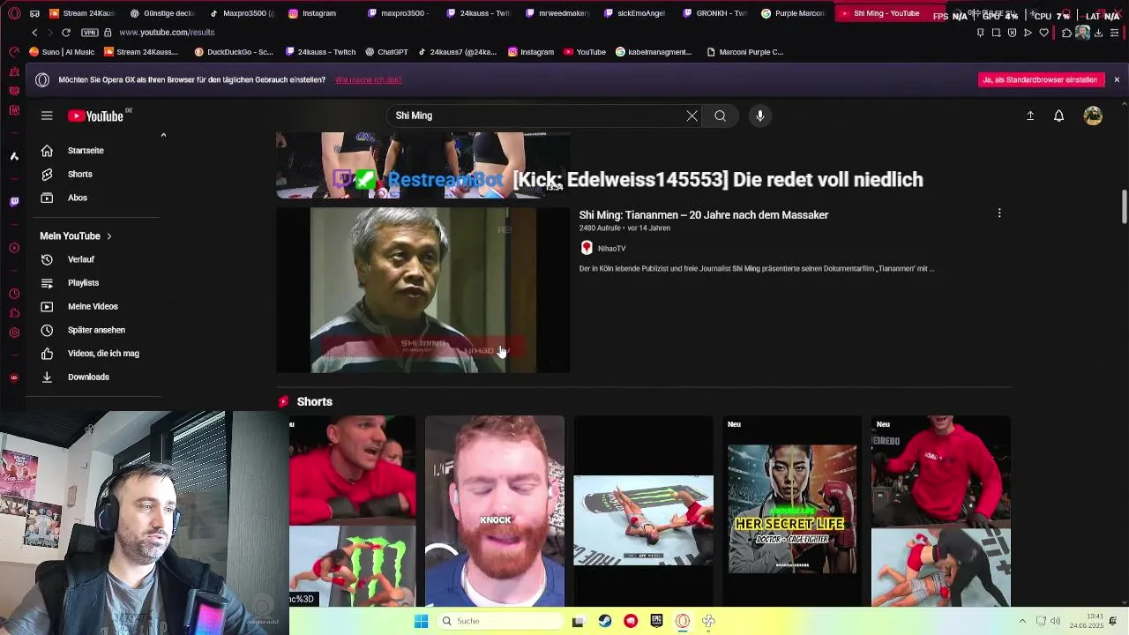
Task: Expand Mein YouTube section chevron
Action: click(109, 236)
